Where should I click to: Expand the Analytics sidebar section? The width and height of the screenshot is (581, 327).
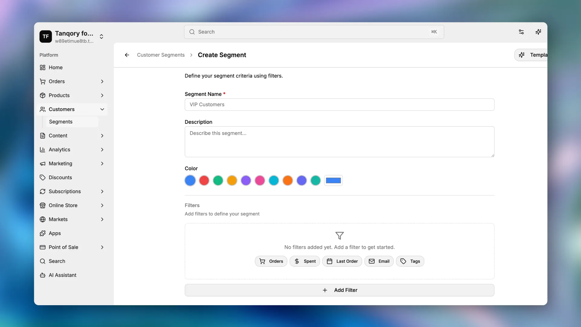102,150
